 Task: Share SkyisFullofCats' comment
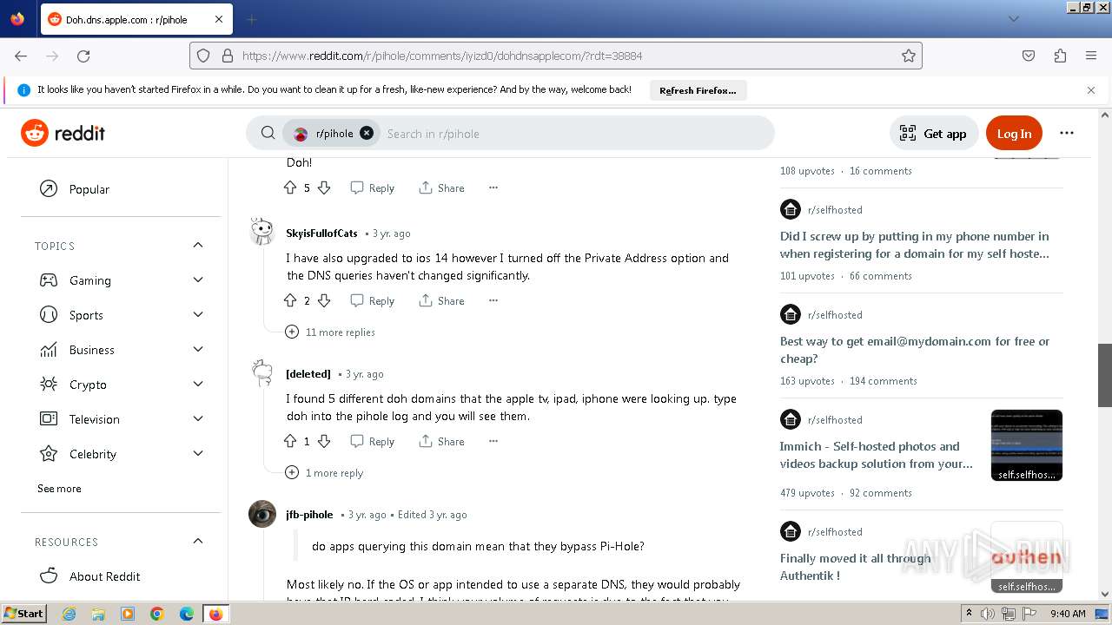point(441,300)
